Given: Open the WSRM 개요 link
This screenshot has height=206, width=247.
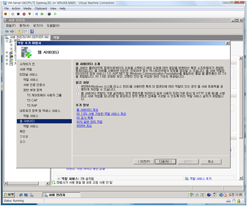Looking at the screenshot, I should coord(84,126).
